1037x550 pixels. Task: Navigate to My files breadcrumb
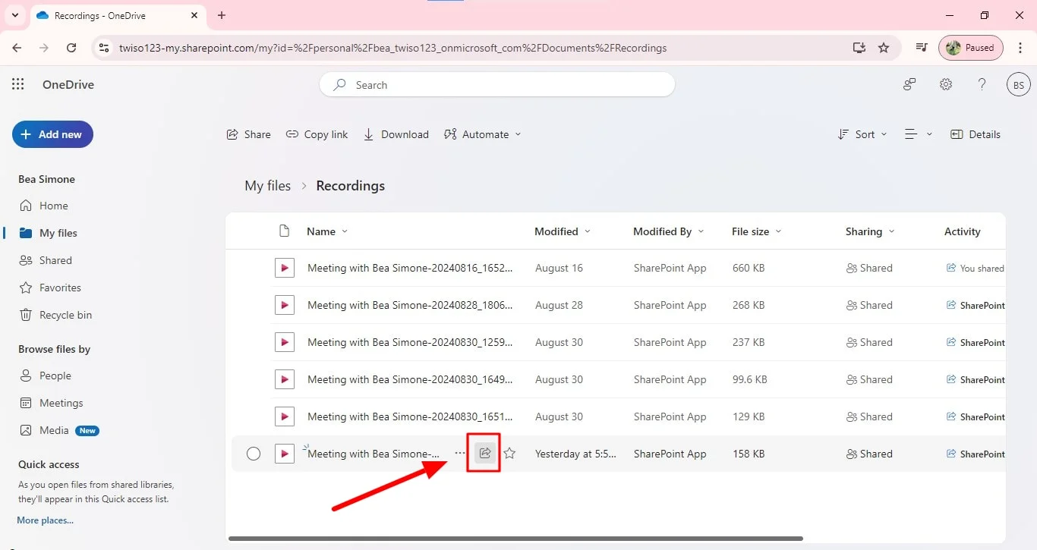267,186
